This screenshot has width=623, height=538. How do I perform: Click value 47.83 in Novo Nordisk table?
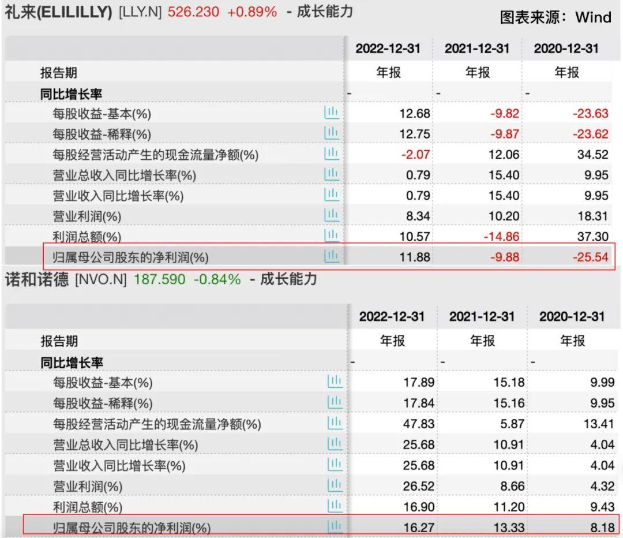(419, 424)
